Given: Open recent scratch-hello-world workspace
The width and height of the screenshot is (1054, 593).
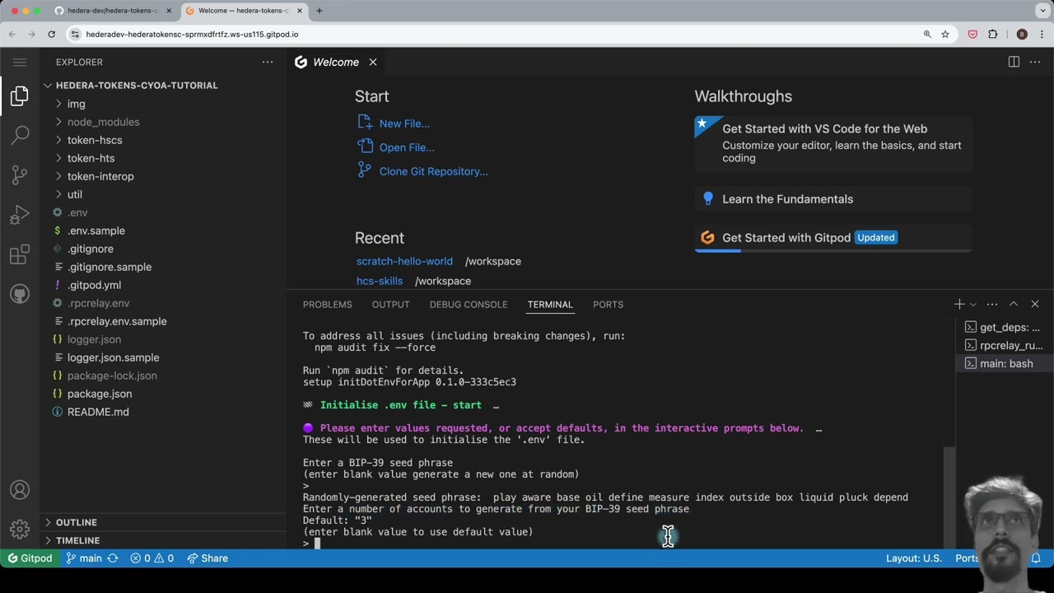Looking at the screenshot, I should click(x=404, y=261).
